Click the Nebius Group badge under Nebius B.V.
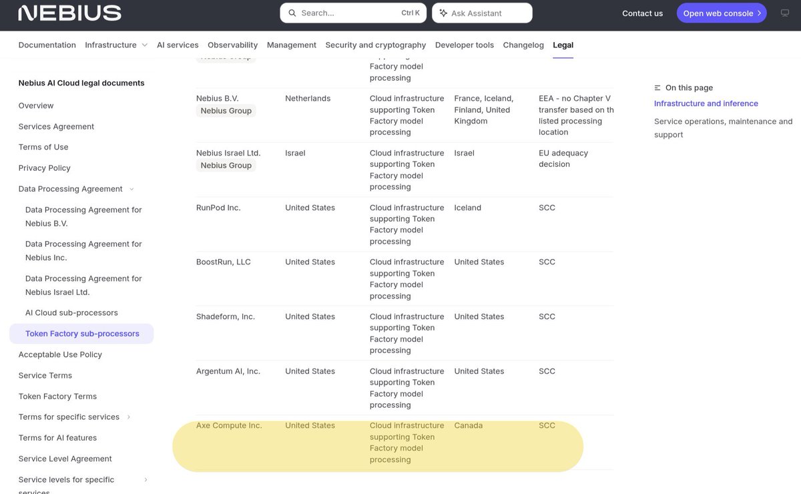 (226, 111)
